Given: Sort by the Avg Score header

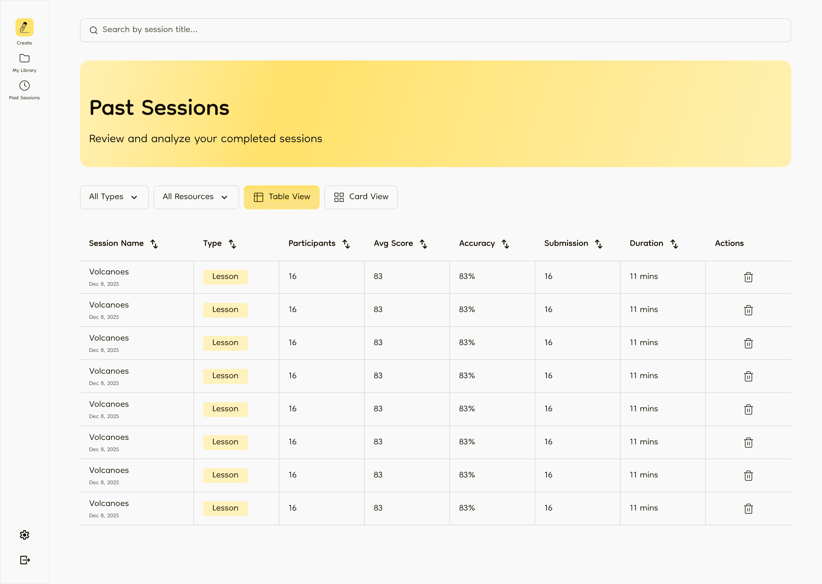Looking at the screenshot, I should (393, 244).
